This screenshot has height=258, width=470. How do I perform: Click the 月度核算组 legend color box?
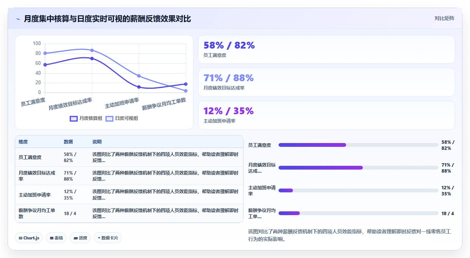coord(74,118)
